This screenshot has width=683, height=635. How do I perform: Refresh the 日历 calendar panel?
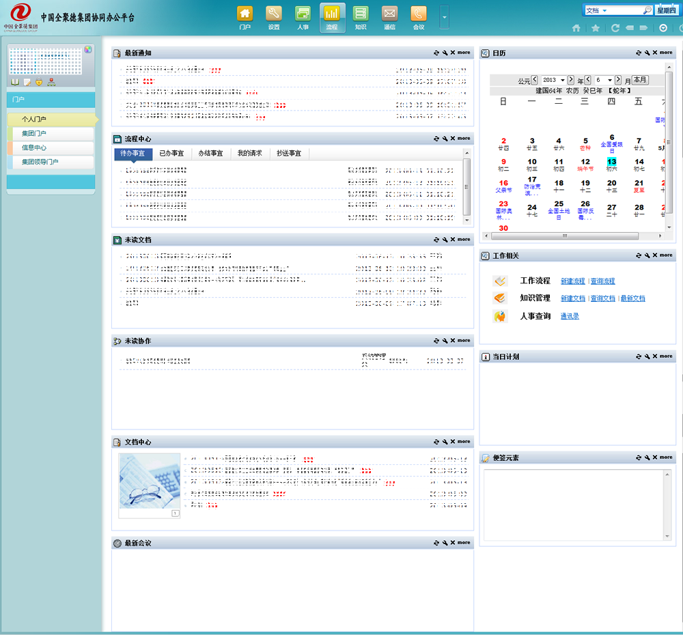click(638, 53)
